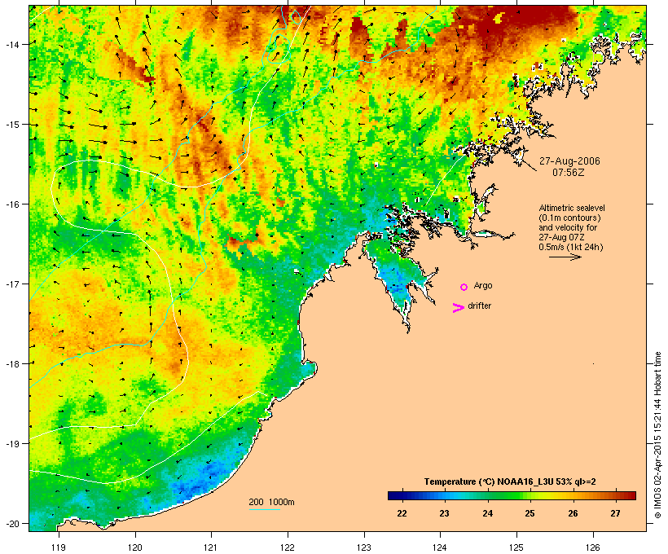This screenshot has width=668, height=554.
Task: Click the color bar tick label 24
Action: pyautogui.click(x=487, y=513)
